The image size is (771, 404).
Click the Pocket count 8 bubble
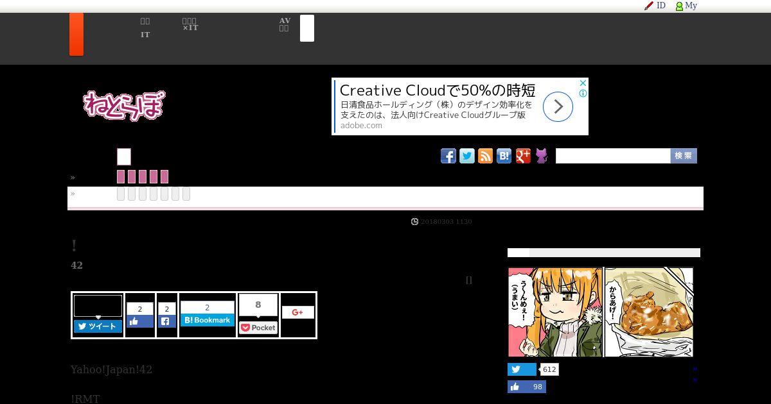tap(258, 305)
